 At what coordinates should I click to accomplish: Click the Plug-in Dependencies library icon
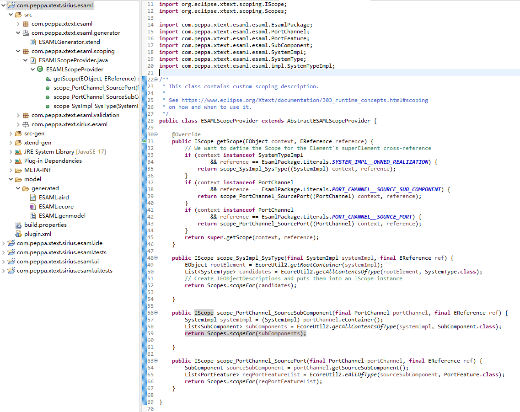coord(19,161)
